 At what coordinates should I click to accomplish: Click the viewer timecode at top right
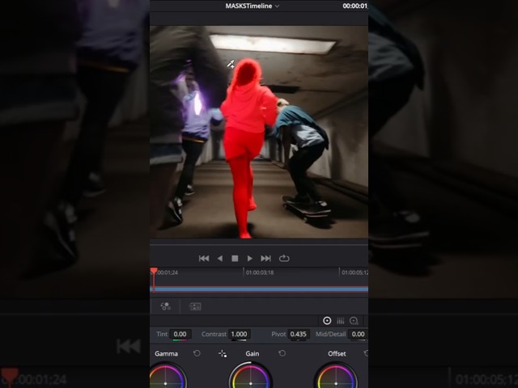(x=355, y=6)
